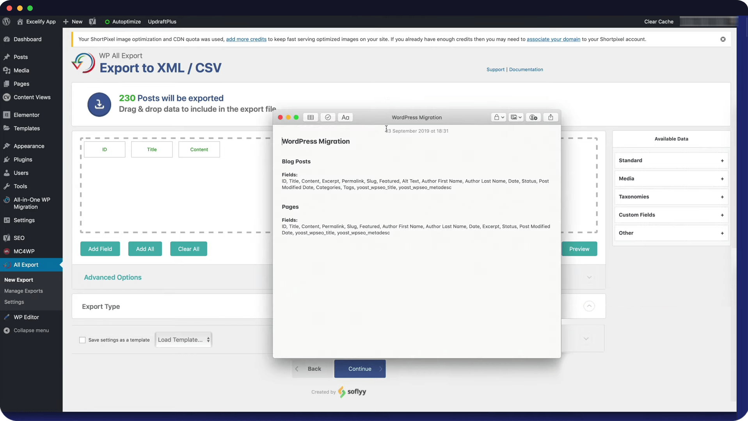Select the ID export field box
748x421 pixels.
[x=105, y=149]
